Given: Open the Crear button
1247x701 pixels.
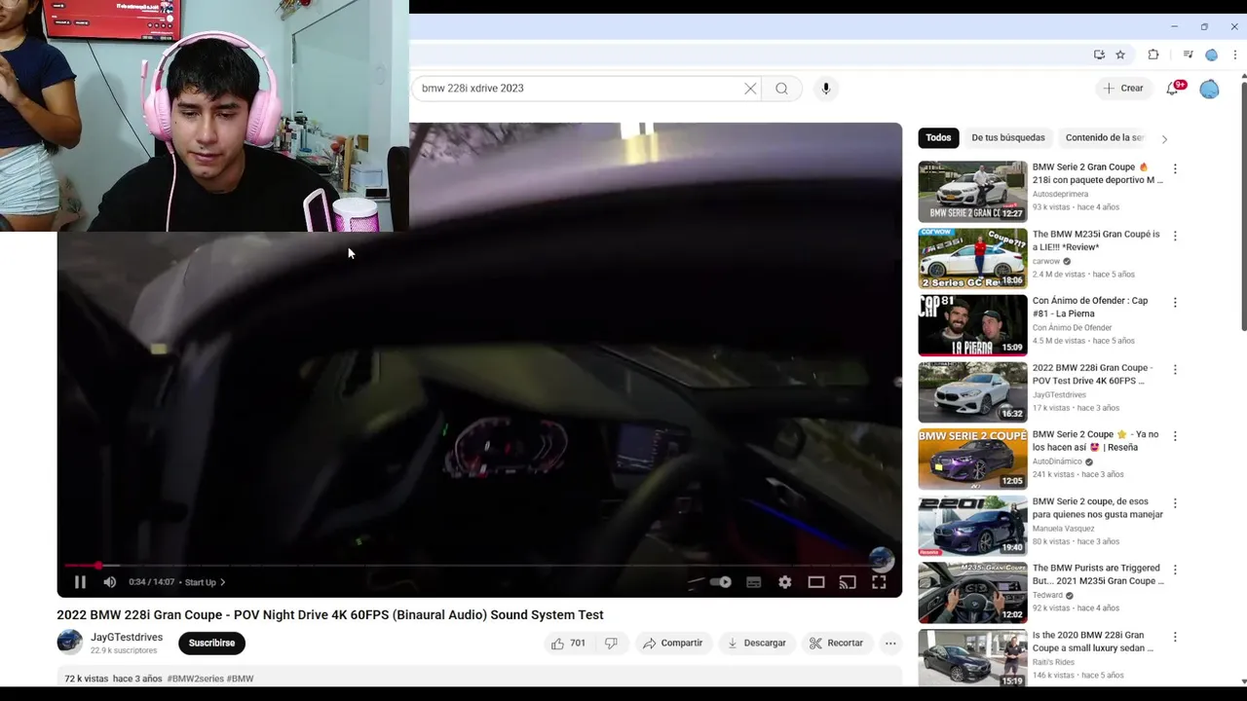Looking at the screenshot, I should 1122,89.
